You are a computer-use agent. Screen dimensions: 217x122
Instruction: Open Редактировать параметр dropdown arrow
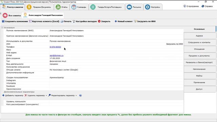pos(76,96)
